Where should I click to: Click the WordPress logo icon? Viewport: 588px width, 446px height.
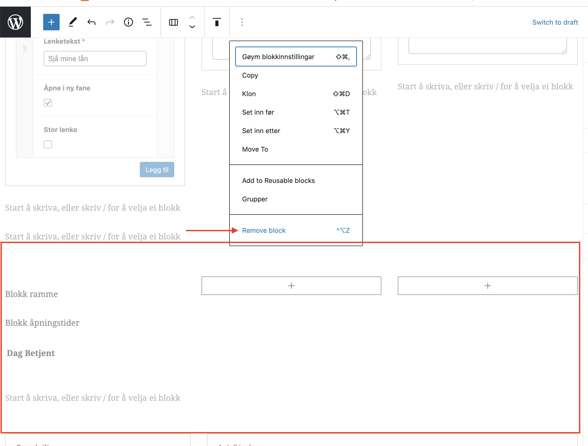[x=15, y=22]
